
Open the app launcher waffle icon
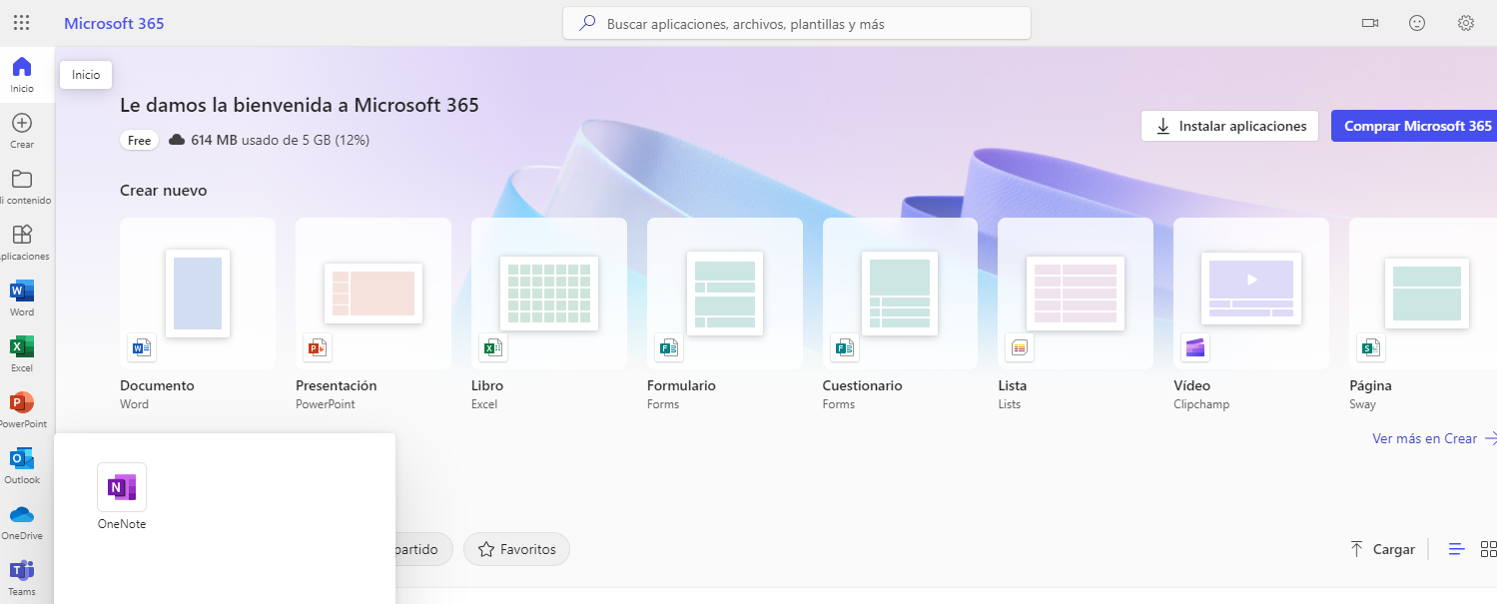[21, 23]
